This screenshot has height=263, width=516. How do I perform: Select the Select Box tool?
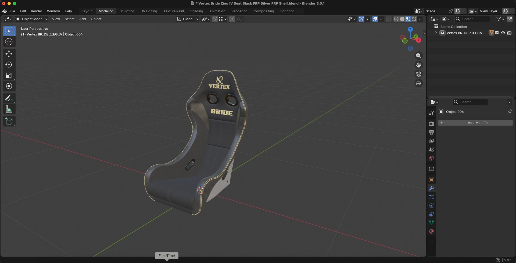point(9,31)
